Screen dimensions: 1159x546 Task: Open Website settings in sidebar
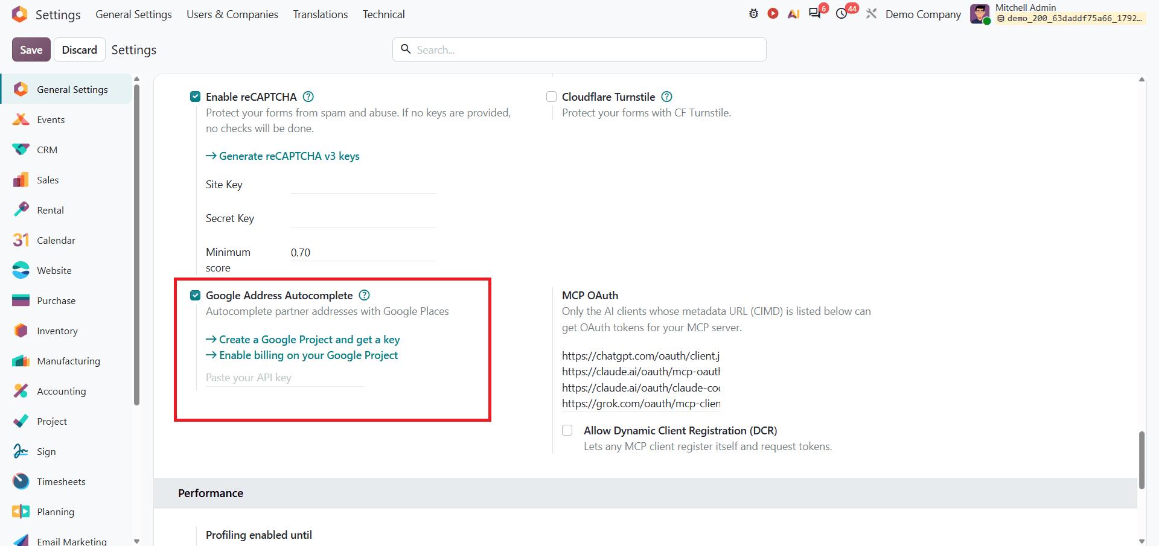(x=66, y=270)
